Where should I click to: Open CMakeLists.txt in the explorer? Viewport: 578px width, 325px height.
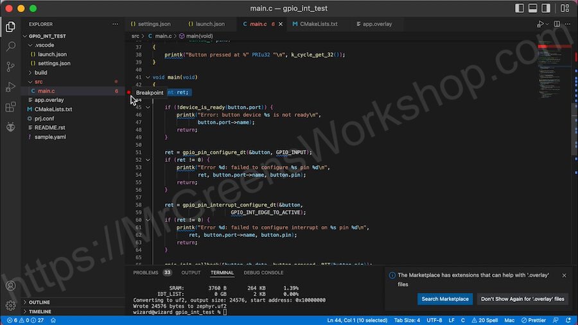(53, 109)
